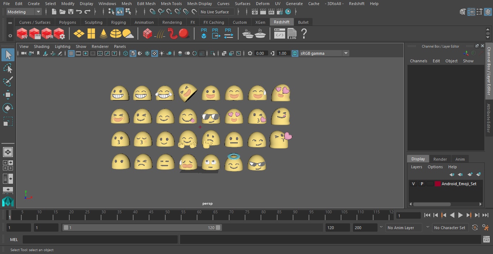Open viewport Shading menu
This screenshot has height=254, width=493.
coord(42,46)
